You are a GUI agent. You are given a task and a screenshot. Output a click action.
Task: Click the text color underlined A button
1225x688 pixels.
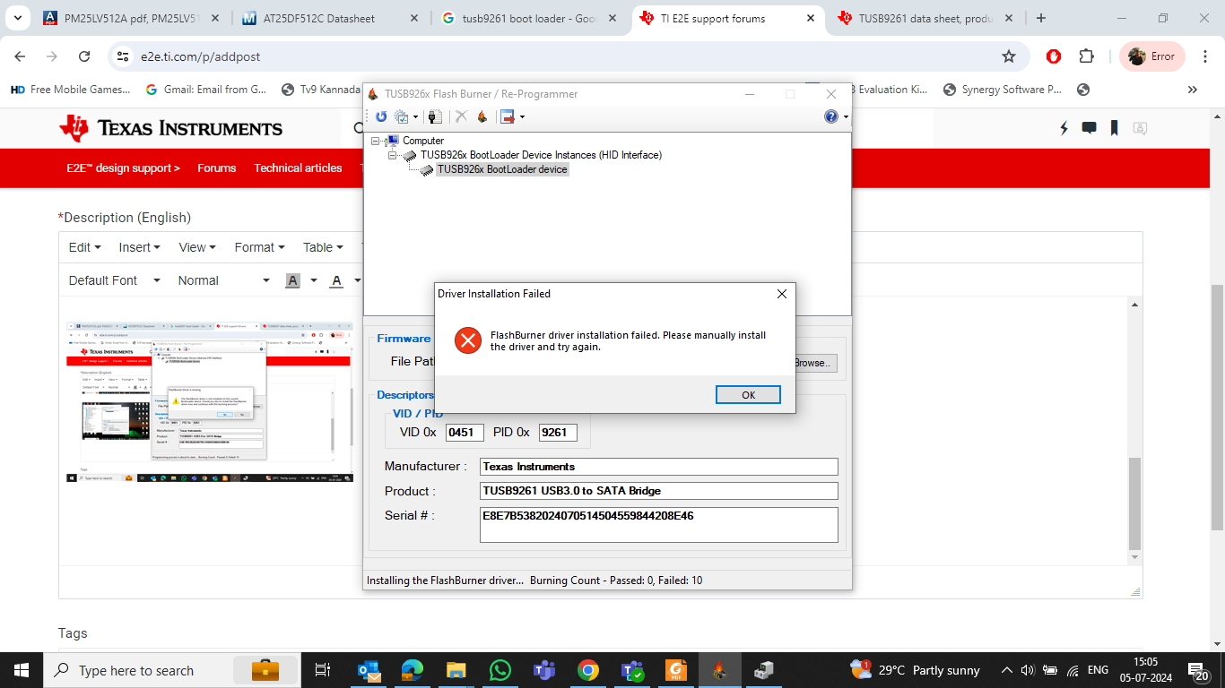pyautogui.click(x=336, y=280)
